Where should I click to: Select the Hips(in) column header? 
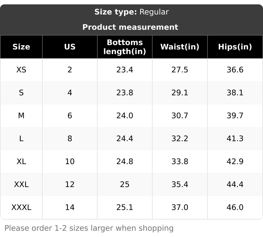click(235, 47)
